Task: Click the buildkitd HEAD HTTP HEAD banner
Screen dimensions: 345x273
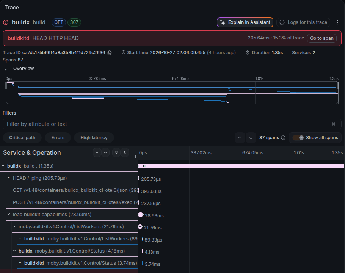Action: tap(172, 38)
